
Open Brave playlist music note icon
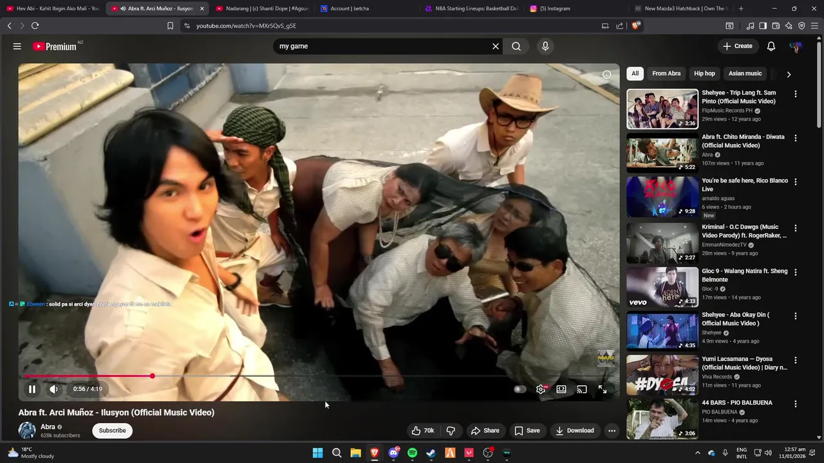point(750,26)
